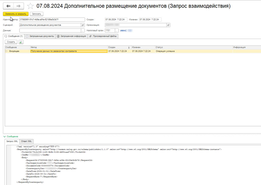Click the RequestId line in the XML
The height and width of the screenshot is (185, 261).
pos(59,160)
